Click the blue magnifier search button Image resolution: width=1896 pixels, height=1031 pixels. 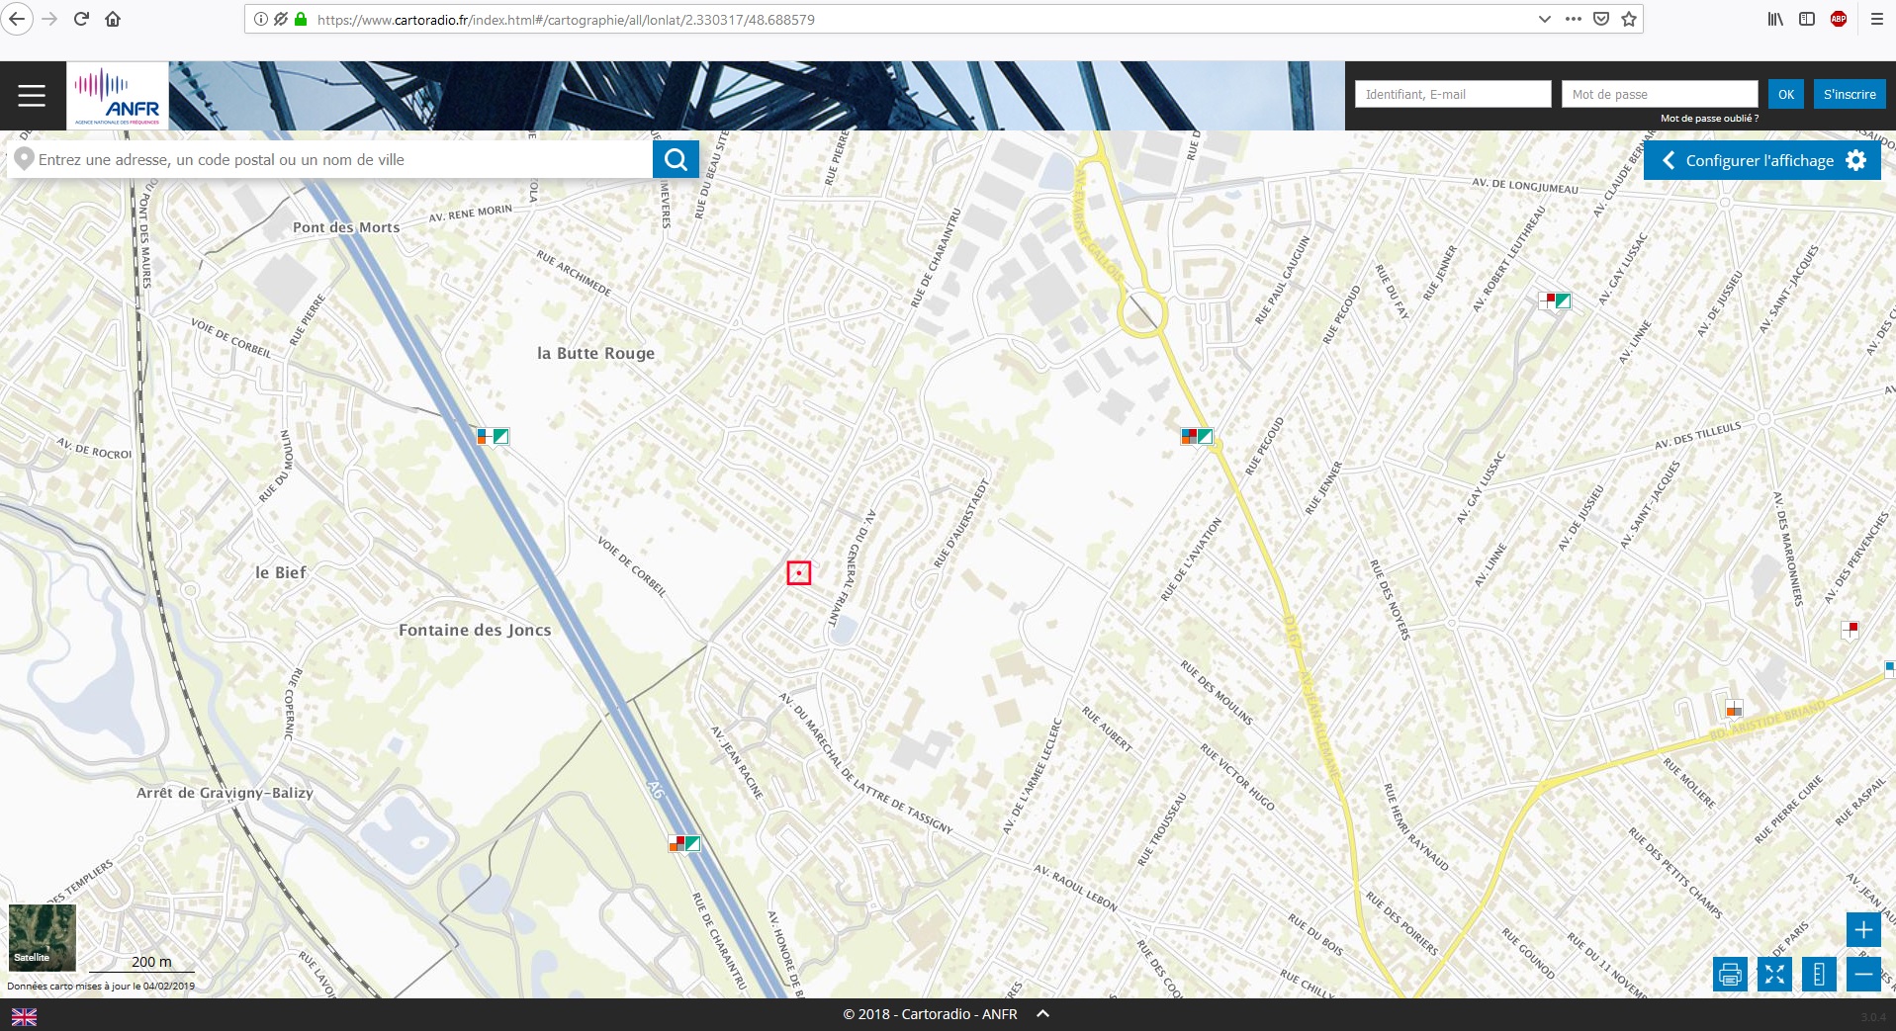(676, 159)
